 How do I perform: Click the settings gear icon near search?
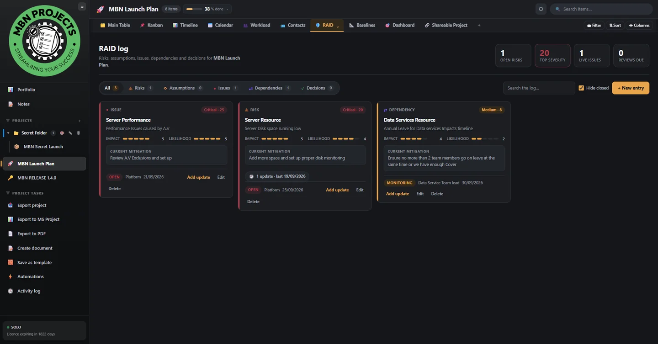[x=541, y=9]
